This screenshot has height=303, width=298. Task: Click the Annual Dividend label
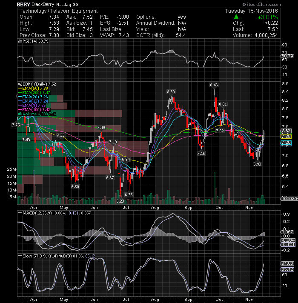pos(155,23)
